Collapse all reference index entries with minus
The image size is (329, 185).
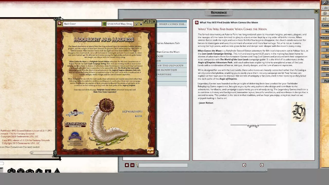pos(132,165)
